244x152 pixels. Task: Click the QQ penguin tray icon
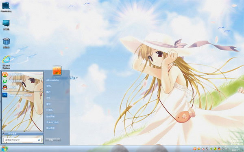[219, 149]
